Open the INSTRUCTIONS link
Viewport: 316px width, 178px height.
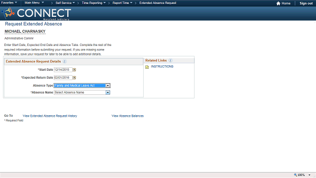[x=162, y=66]
